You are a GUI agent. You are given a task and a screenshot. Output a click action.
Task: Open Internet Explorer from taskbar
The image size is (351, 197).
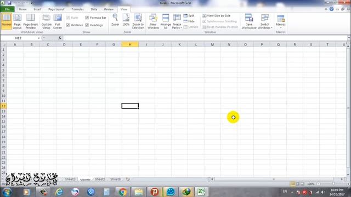click(x=59, y=192)
